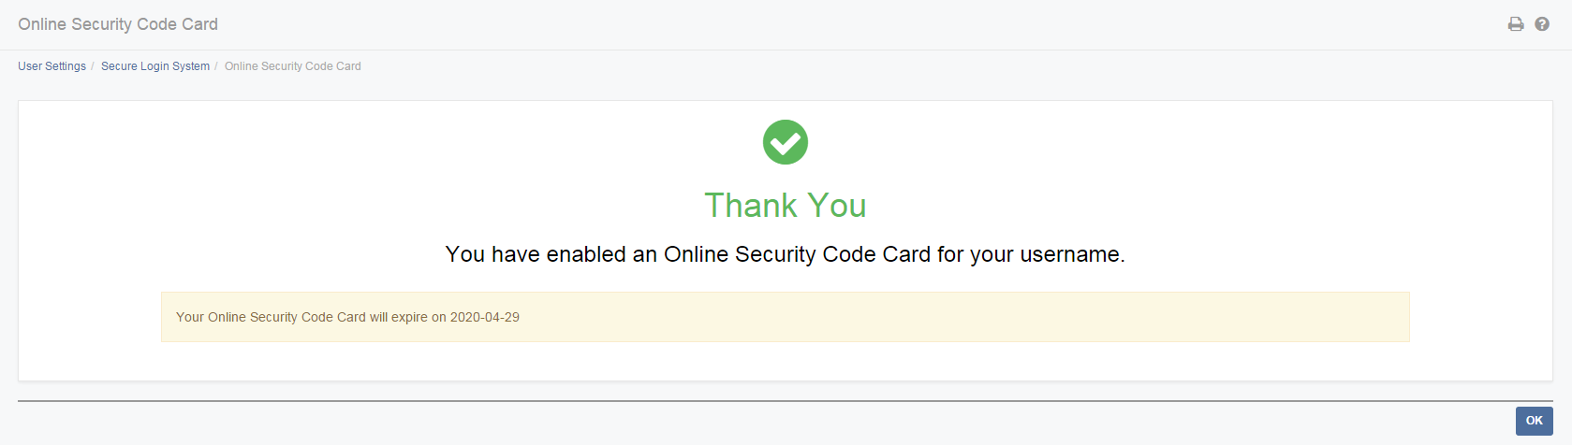The width and height of the screenshot is (1572, 445).
Task: Open help via question mark icon
Action: click(x=1542, y=24)
